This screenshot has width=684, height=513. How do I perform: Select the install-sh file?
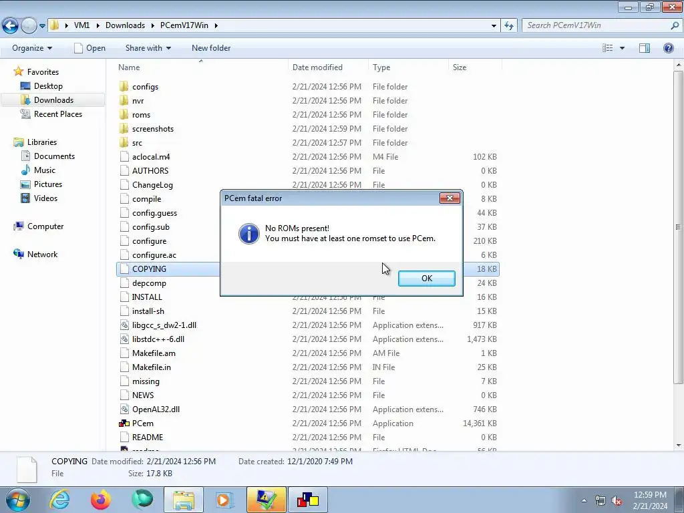pyautogui.click(x=148, y=311)
